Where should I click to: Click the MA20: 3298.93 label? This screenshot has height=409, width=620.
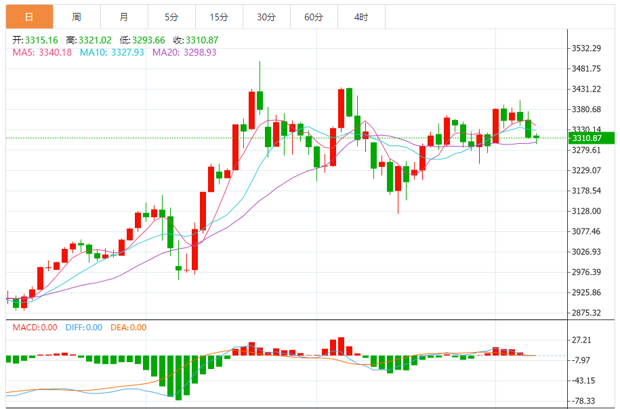click(184, 52)
